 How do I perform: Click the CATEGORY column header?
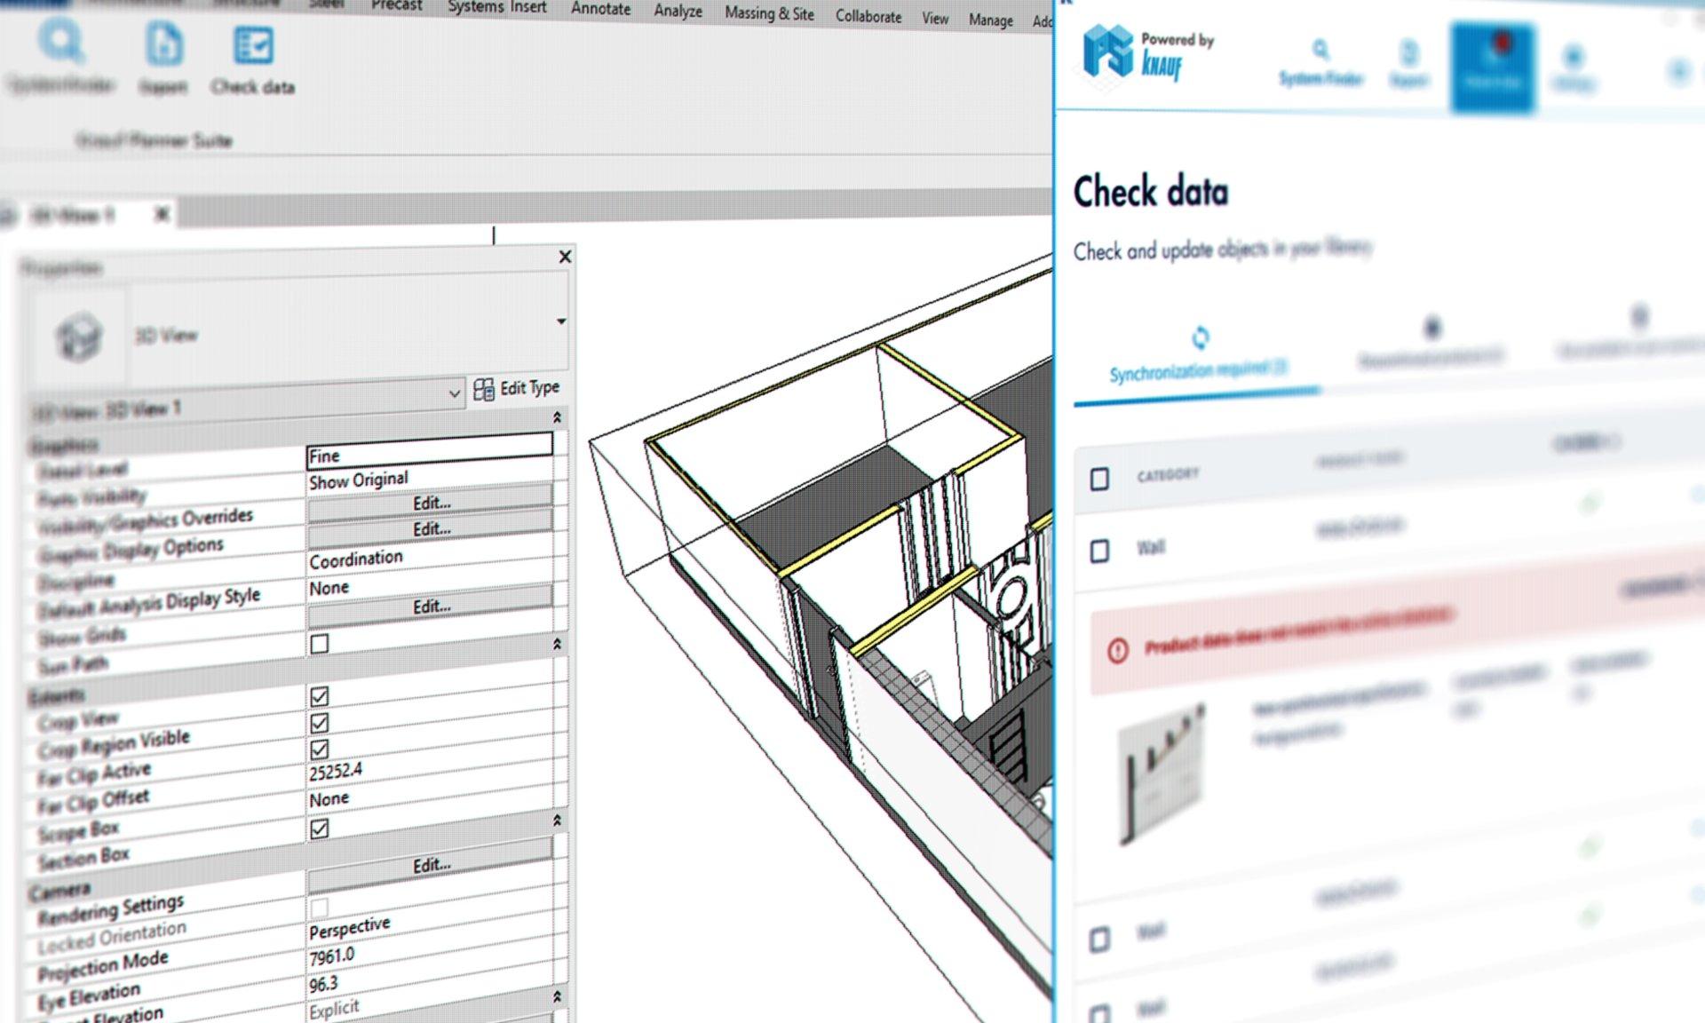1167,475
